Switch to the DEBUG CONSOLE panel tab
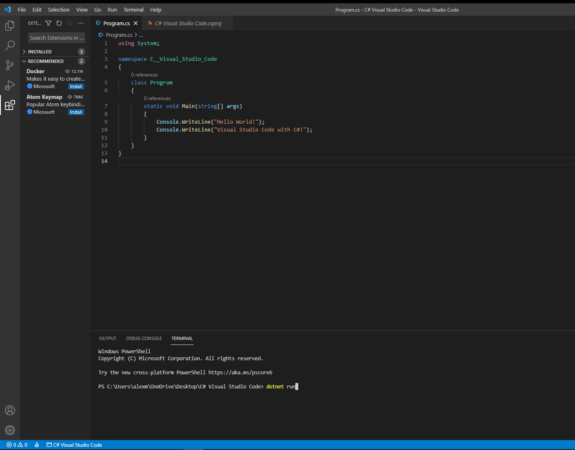The width and height of the screenshot is (575, 450). click(144, 338)
